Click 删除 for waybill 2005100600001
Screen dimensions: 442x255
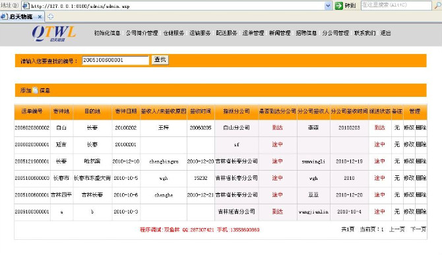[x=421, y=195]
